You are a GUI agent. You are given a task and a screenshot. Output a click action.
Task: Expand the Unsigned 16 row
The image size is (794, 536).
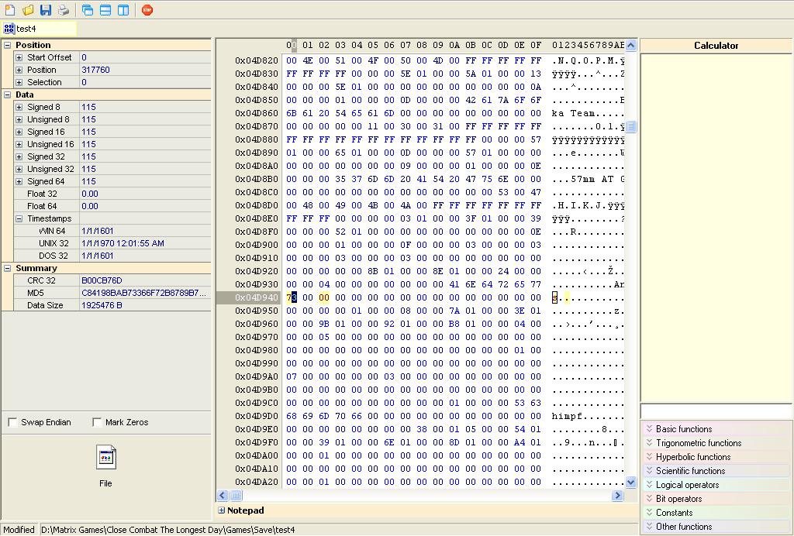click(19, 145)
